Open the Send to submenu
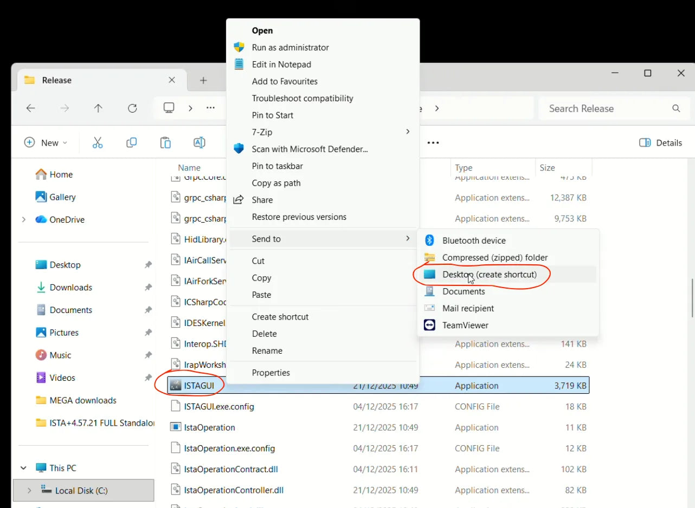The height and width of the screenshot is (508, 695). pos(323,239)
